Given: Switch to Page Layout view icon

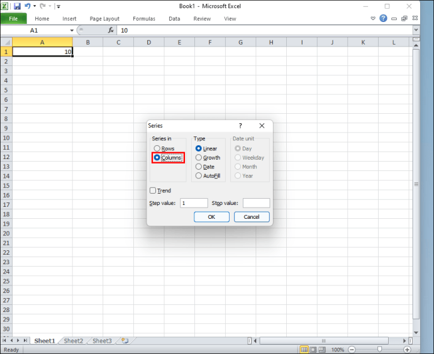Looking at the screenshot, I should [x=313, y=350].
